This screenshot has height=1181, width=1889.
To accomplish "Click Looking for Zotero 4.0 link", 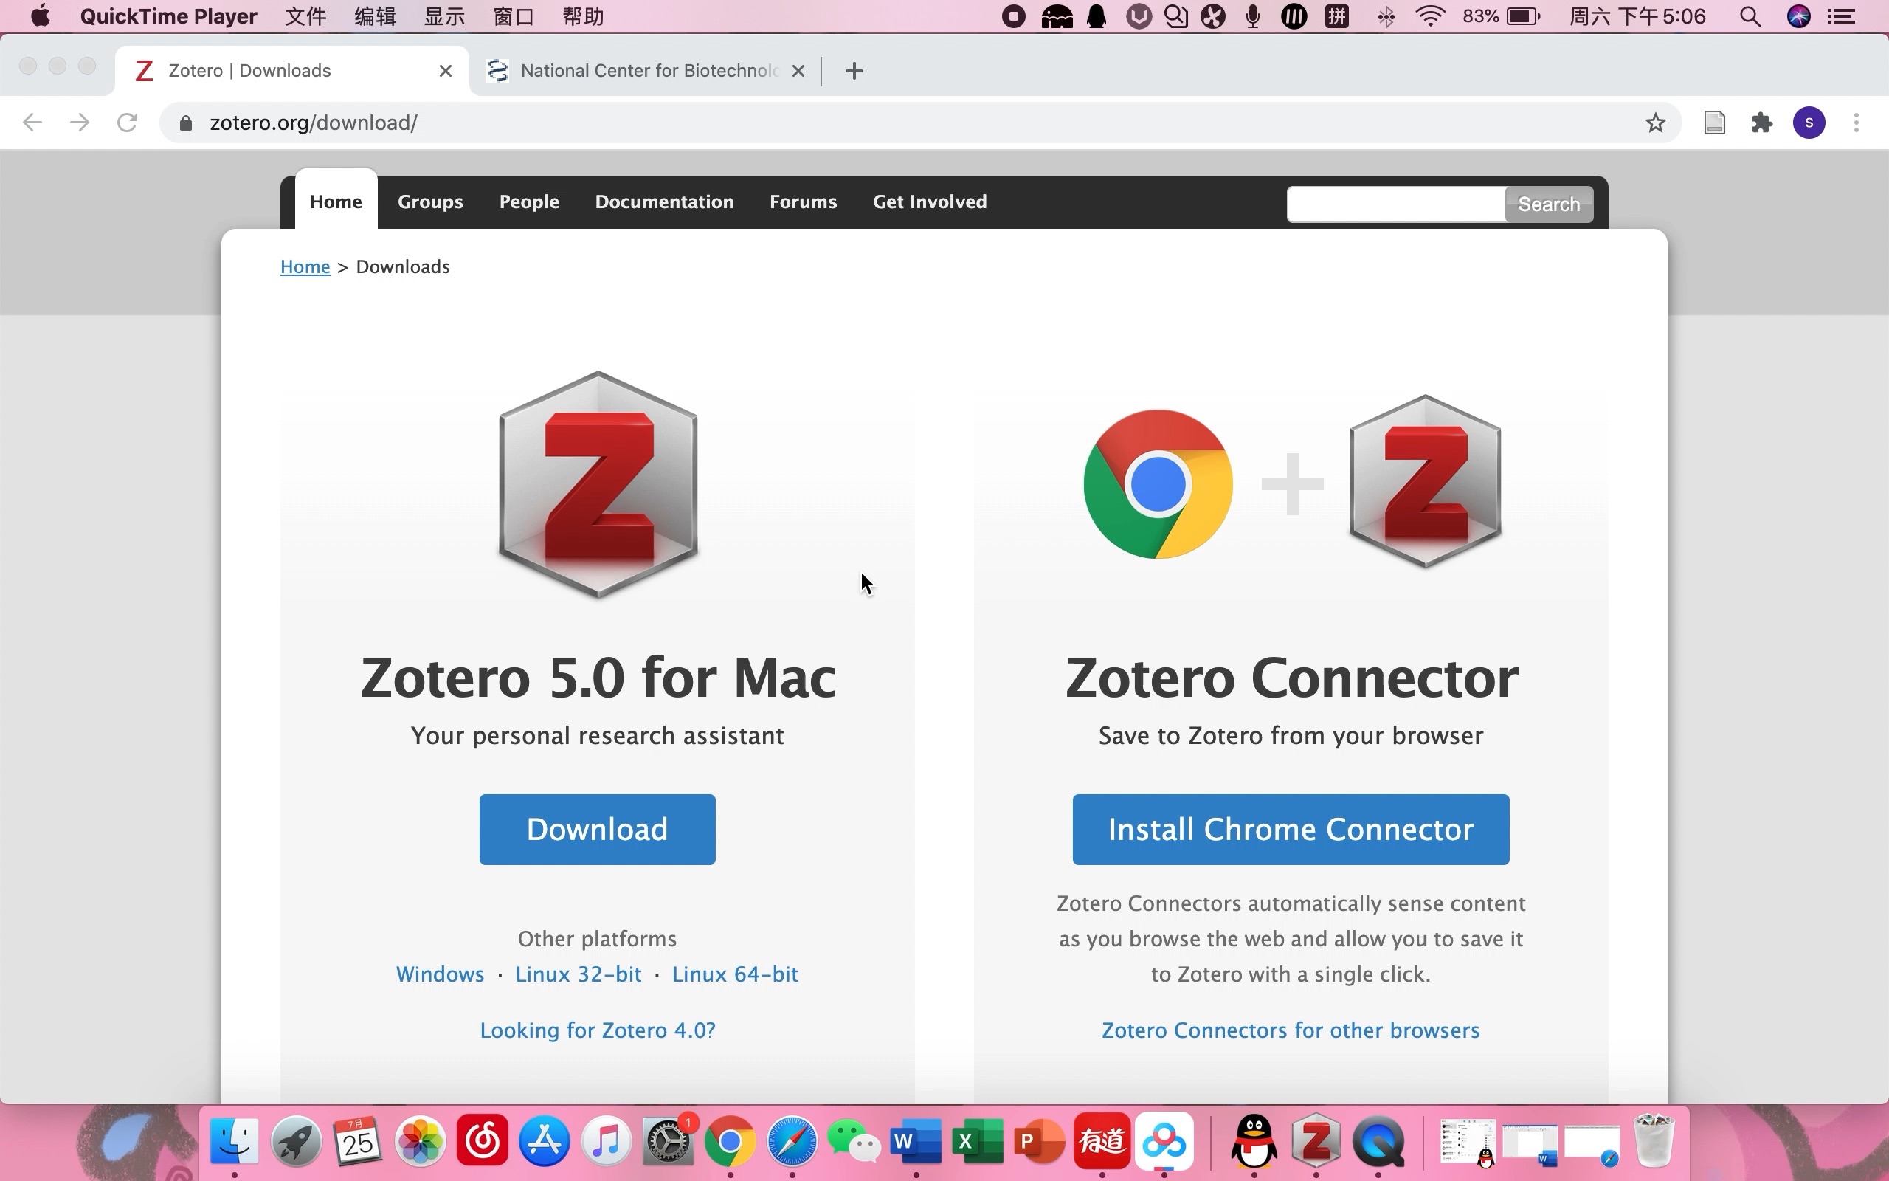I will pos(597,1030).
